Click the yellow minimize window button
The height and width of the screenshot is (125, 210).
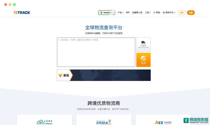[x=10, y=4]
